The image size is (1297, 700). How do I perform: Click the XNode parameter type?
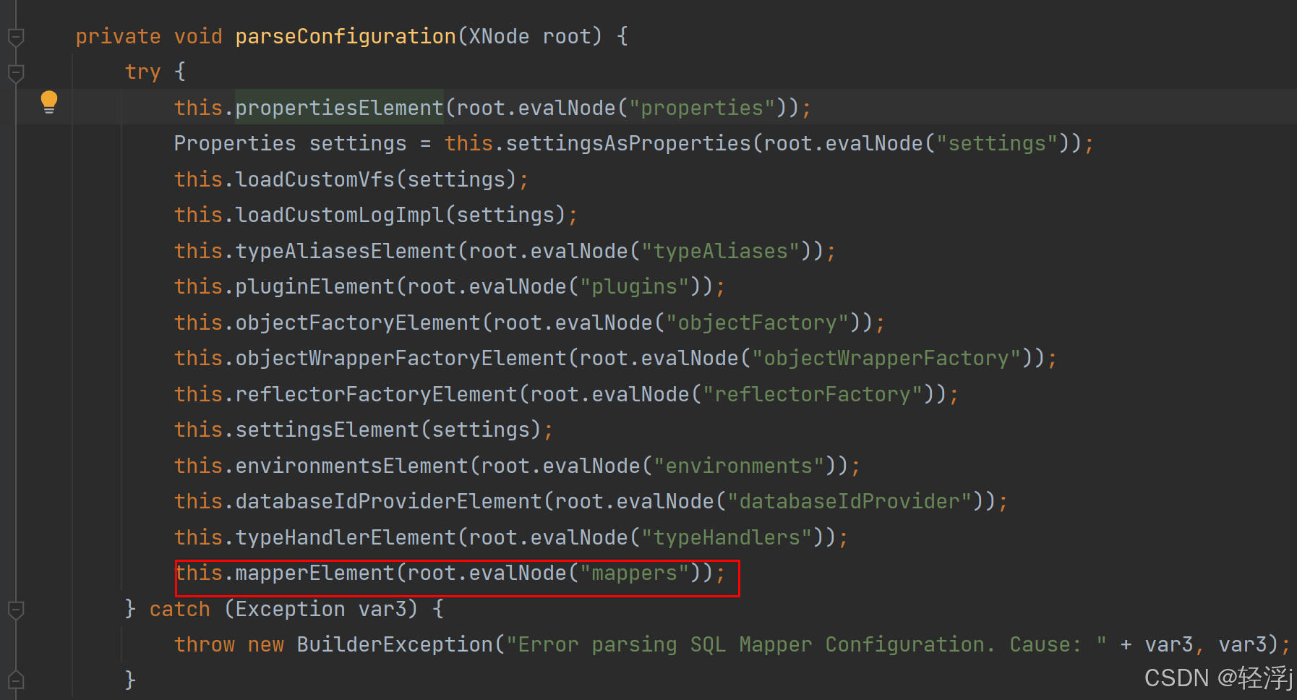click(499, 36)
